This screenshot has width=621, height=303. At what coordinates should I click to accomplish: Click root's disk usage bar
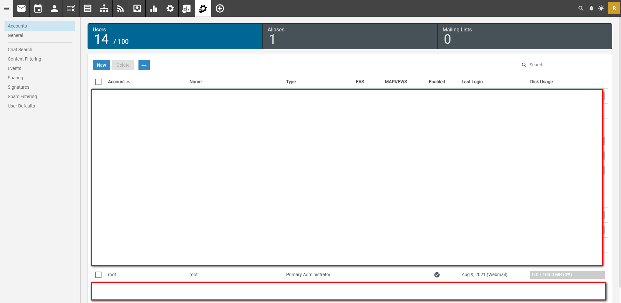pos(567,275)
